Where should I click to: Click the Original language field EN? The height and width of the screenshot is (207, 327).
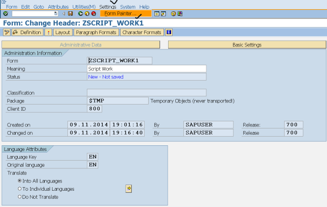92,165
